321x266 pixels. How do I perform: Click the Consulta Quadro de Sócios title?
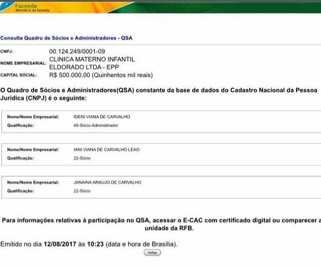66,38
